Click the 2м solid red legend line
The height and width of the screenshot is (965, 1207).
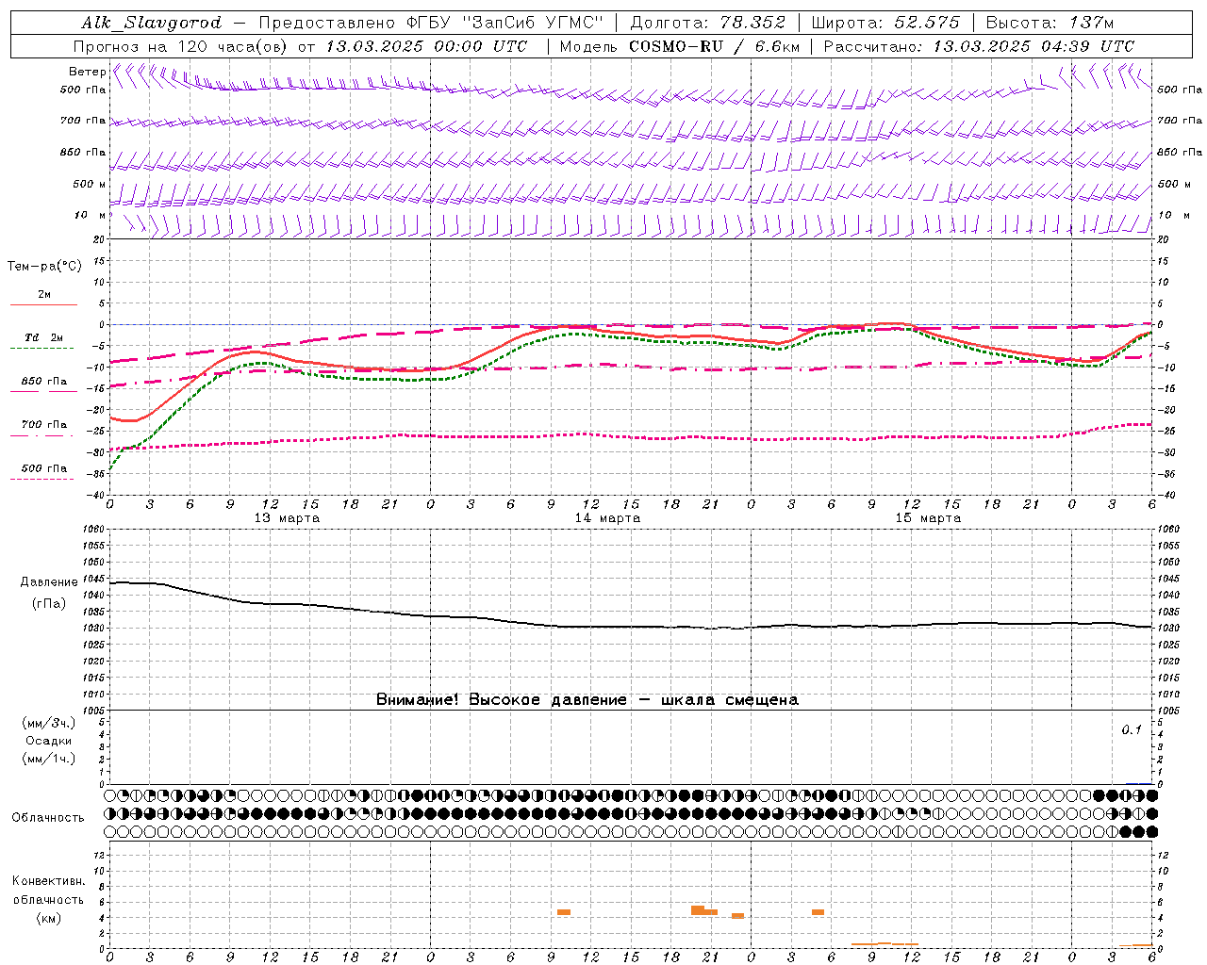[43, 304]
